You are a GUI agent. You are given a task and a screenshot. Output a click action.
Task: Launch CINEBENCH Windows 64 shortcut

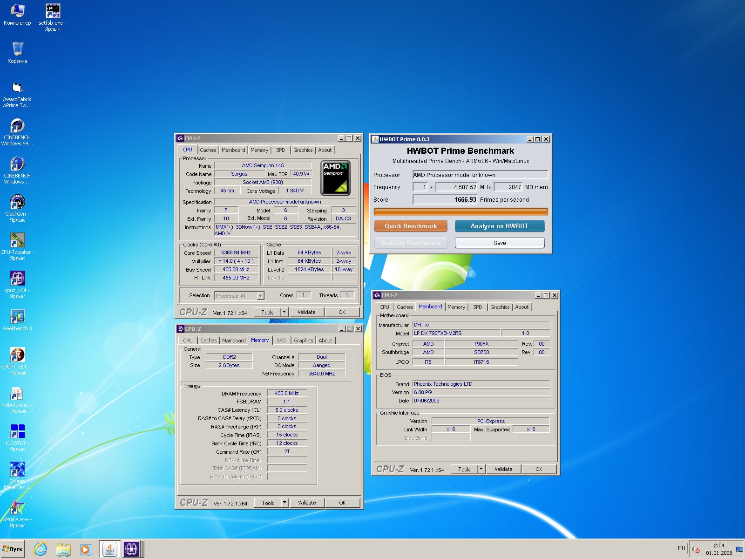(17, 132)
